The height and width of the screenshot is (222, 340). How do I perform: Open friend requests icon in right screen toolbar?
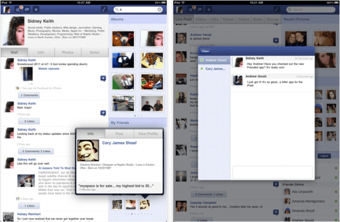[191, 10]
